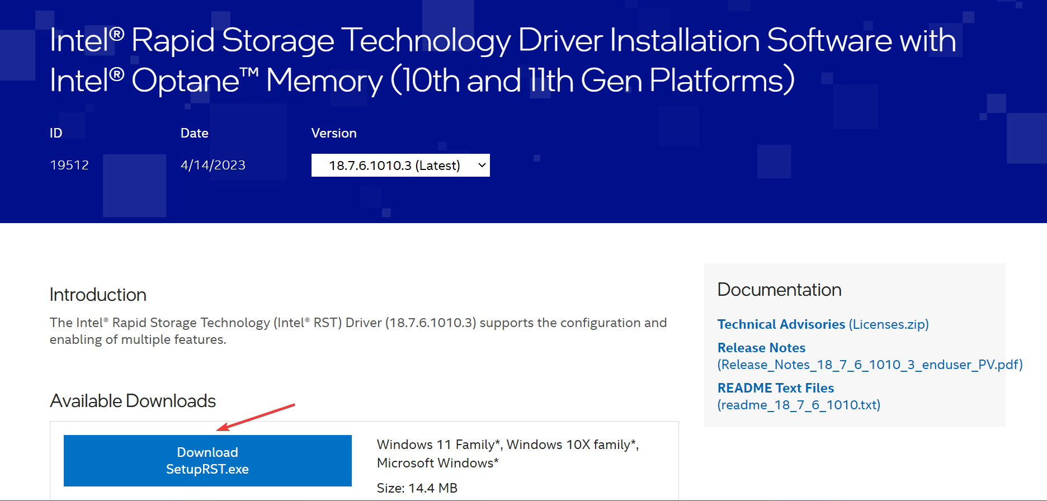The width and height of the screenshot is (1047, 501).
Task: Open the Version dropdown showing 18.7.6.1010.3 (Latest)
Action: coord(400,165)
